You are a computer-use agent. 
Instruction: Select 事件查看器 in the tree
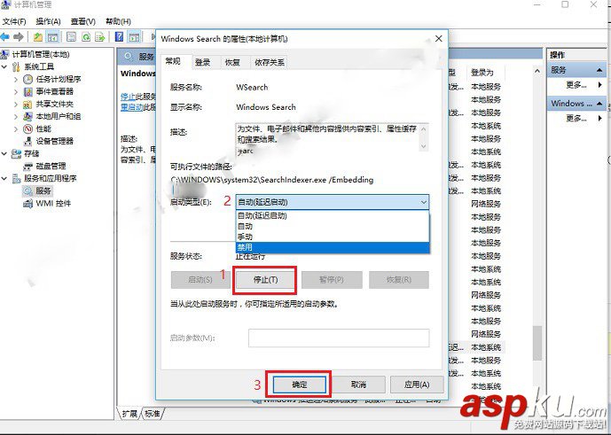tap(54, 91)
